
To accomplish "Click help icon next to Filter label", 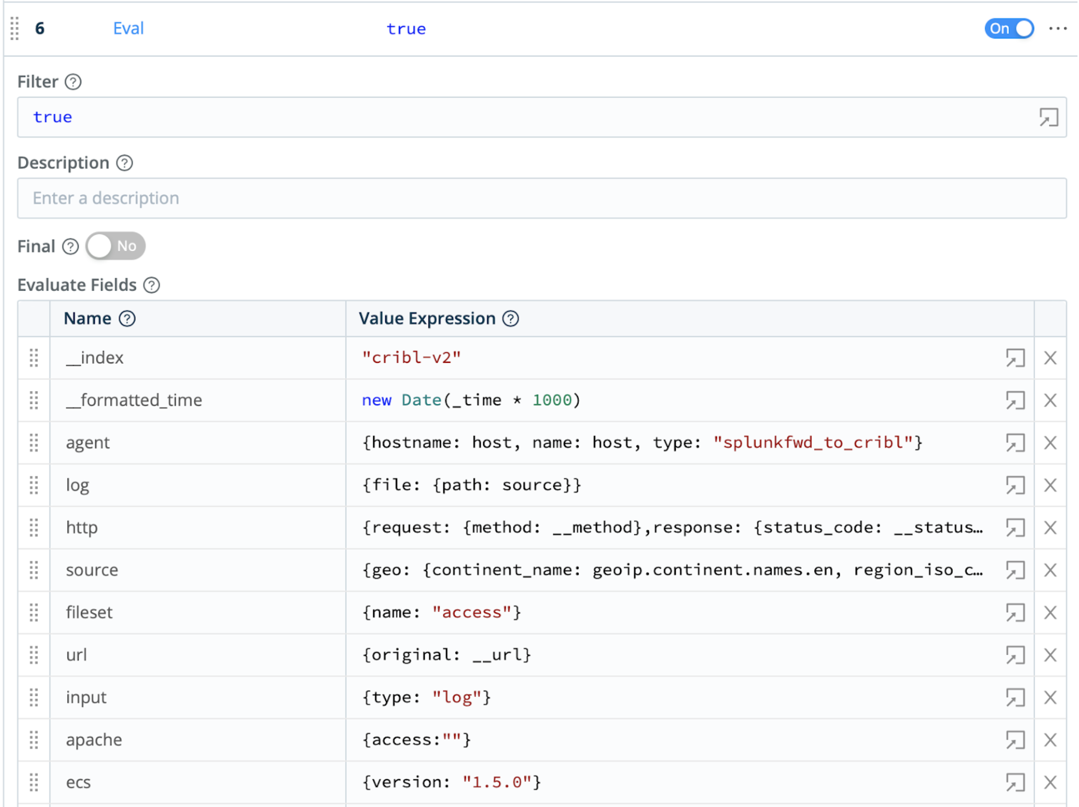I will 73,82.
